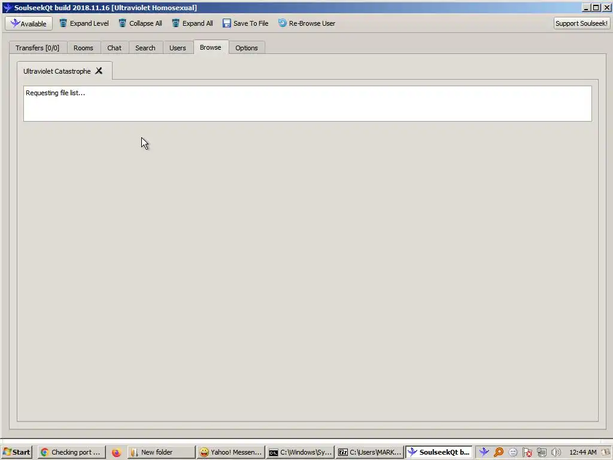Maximize the SoulseekQt window

coord(596,8)
